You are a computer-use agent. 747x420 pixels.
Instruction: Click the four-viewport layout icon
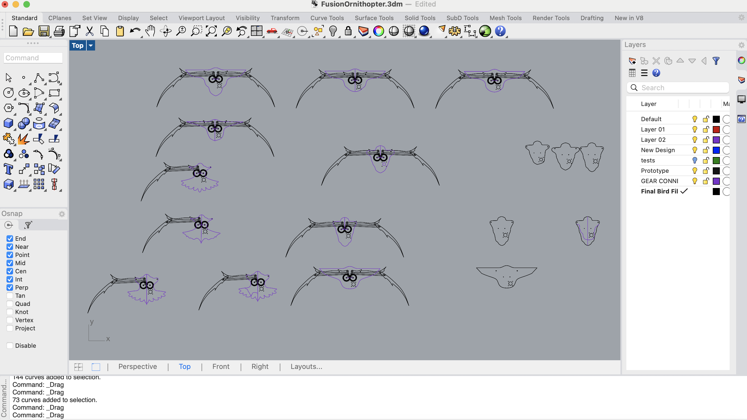[x=257, y=31]
